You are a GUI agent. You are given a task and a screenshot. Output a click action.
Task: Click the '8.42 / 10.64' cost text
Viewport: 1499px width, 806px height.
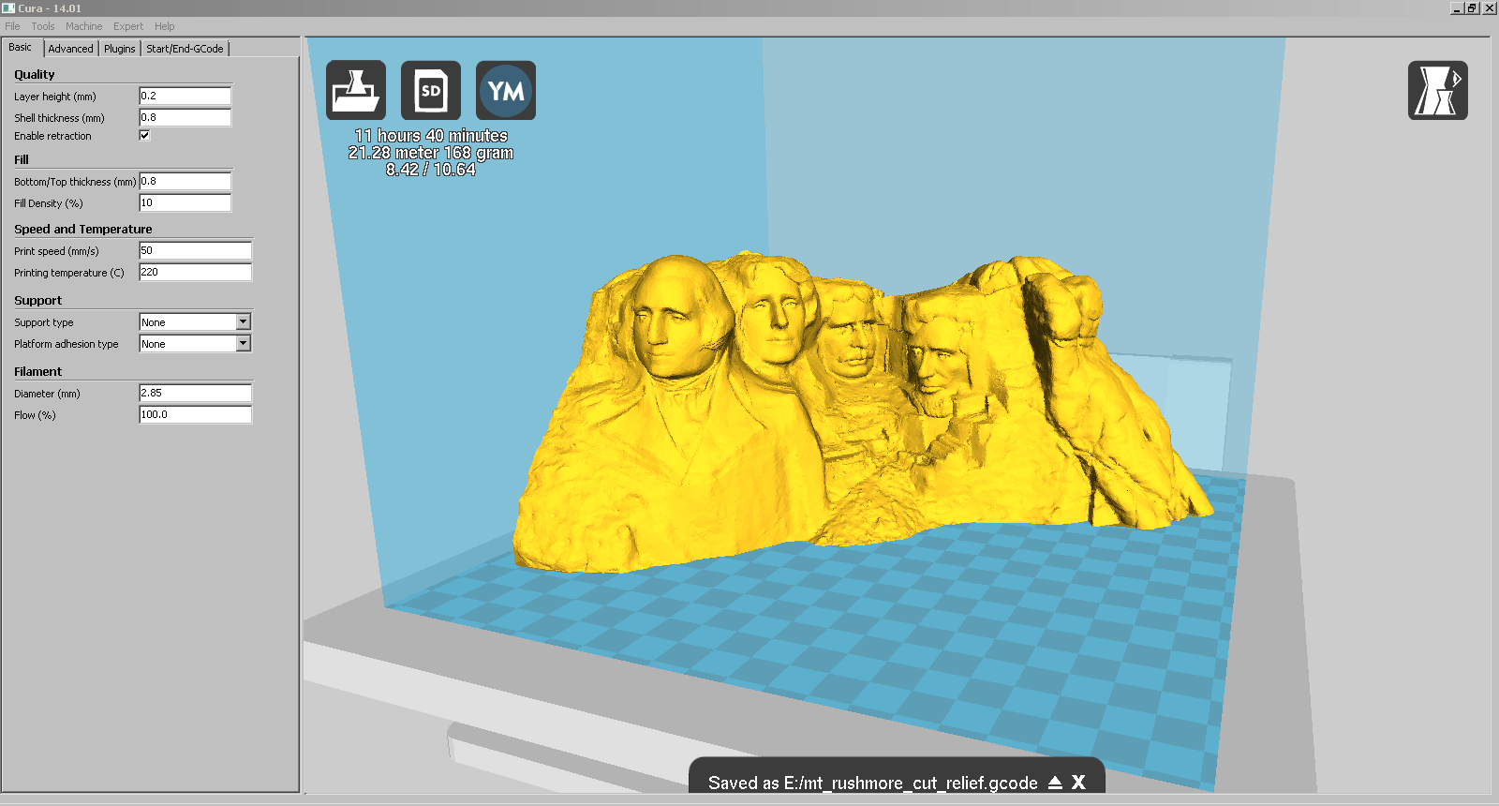tap(431, 170)
